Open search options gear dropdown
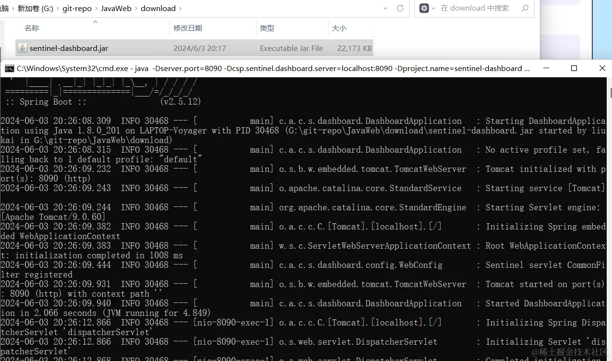The height and width of the screenshot is (361, 612). pos(427,8)
